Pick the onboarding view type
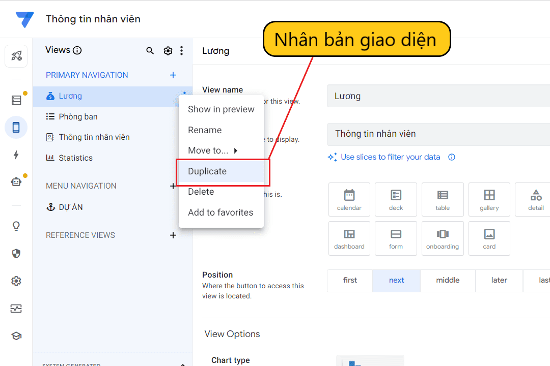 (x=443, y=238)
